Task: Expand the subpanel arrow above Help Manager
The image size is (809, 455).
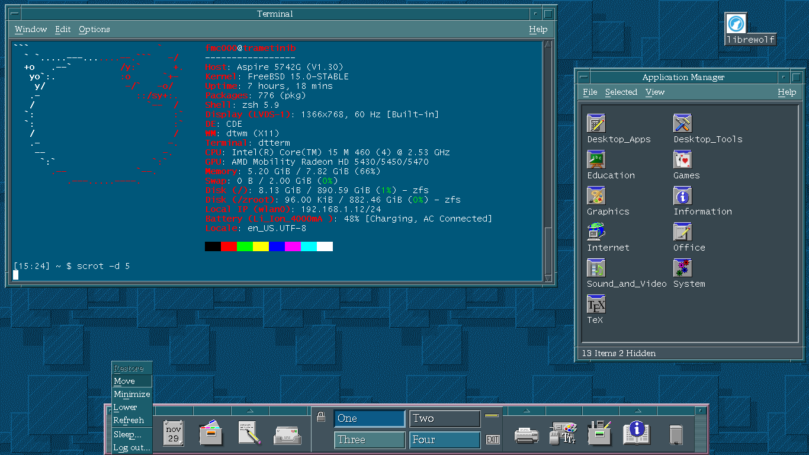Action: pyautogui.click(x=637, y=411)
